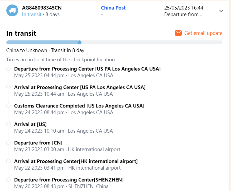
Task: Click Departure from [CN] event title
Action: 38,143
